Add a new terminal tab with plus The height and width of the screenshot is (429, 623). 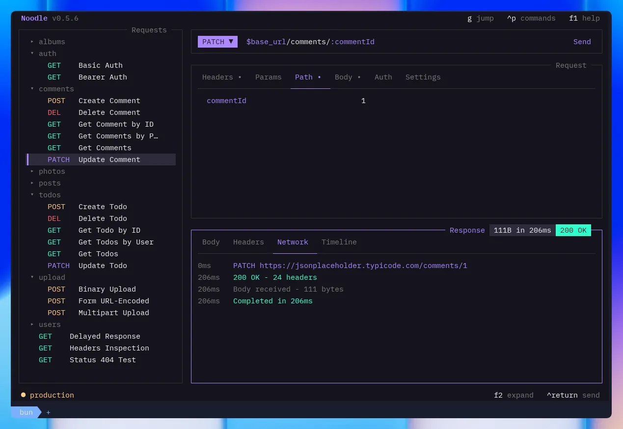coord(48,412)
